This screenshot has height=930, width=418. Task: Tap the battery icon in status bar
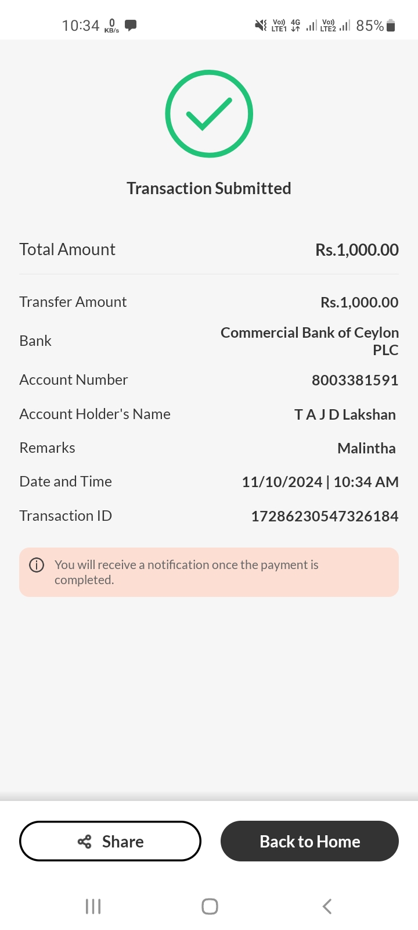coord(391,26)
